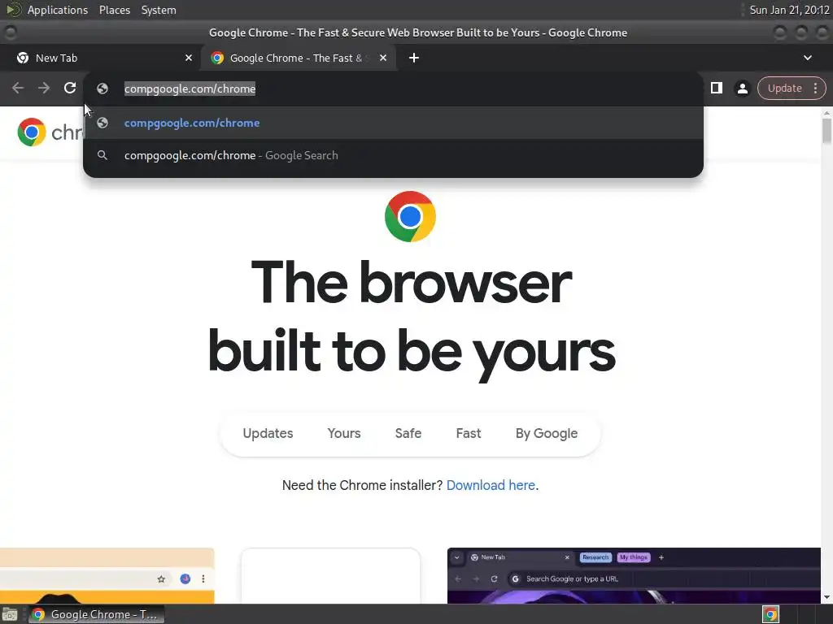Viewport: 833px width, 624px height.
Task: Reload the current page
Action: tap(70, 88)
